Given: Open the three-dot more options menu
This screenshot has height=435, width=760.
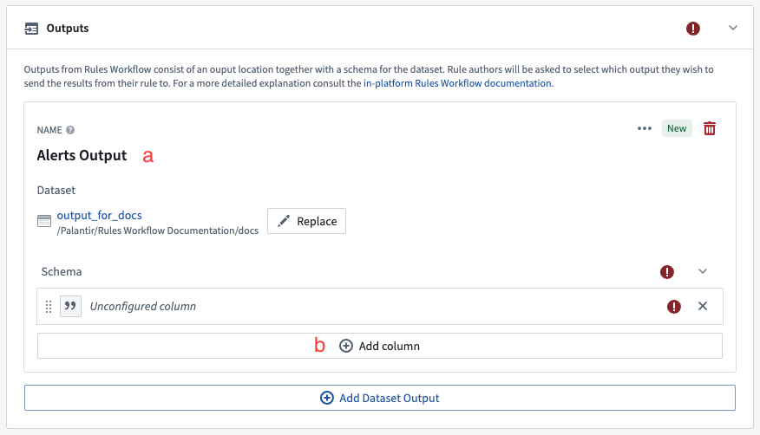Looking at the screenshot, I should click(x=644, y=128).
